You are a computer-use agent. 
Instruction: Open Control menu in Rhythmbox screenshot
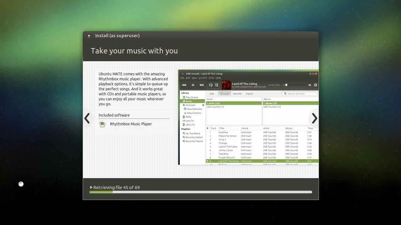pyautogui.click(x=203, y=78)
